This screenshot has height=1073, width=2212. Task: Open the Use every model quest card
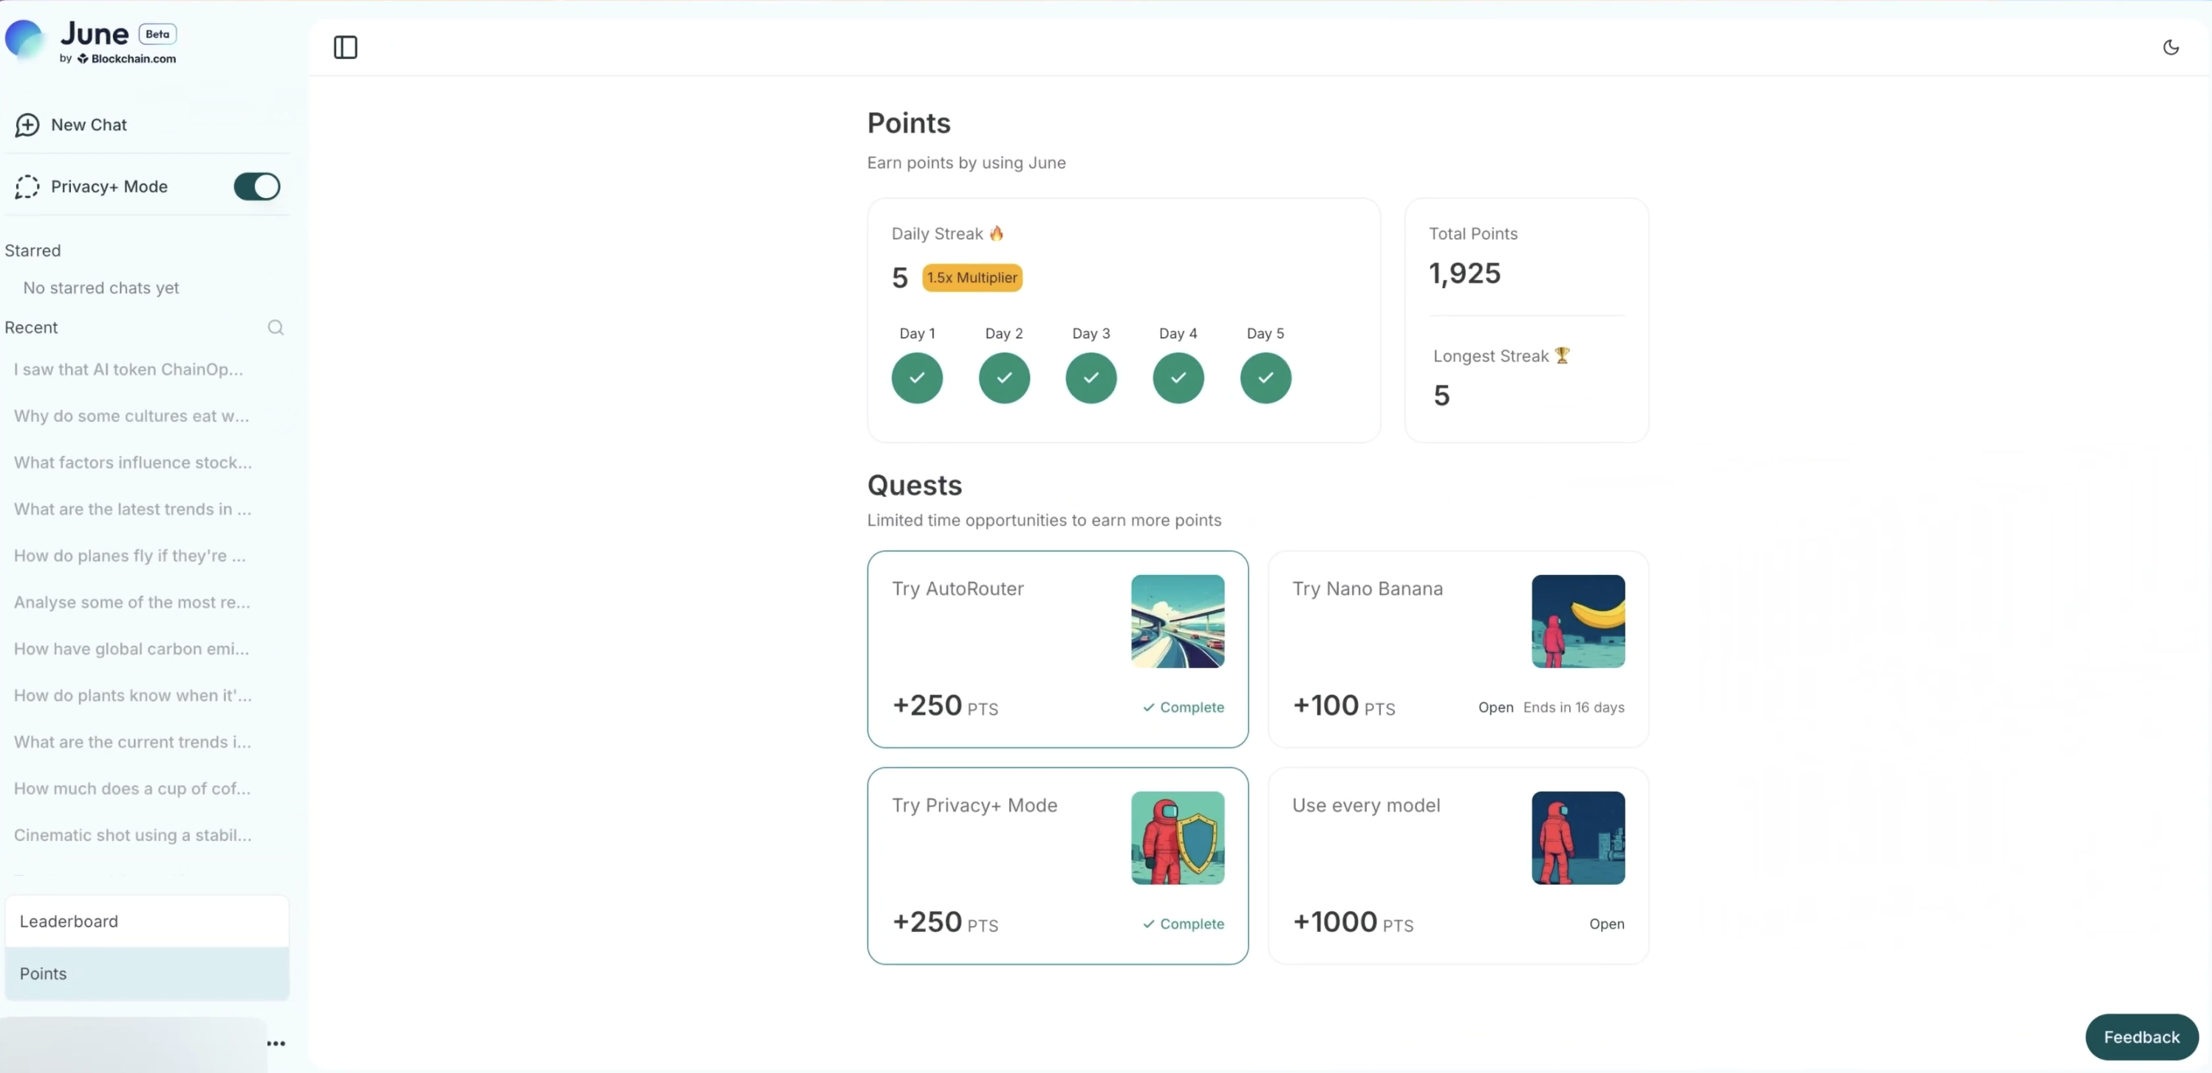point(1457,865)
